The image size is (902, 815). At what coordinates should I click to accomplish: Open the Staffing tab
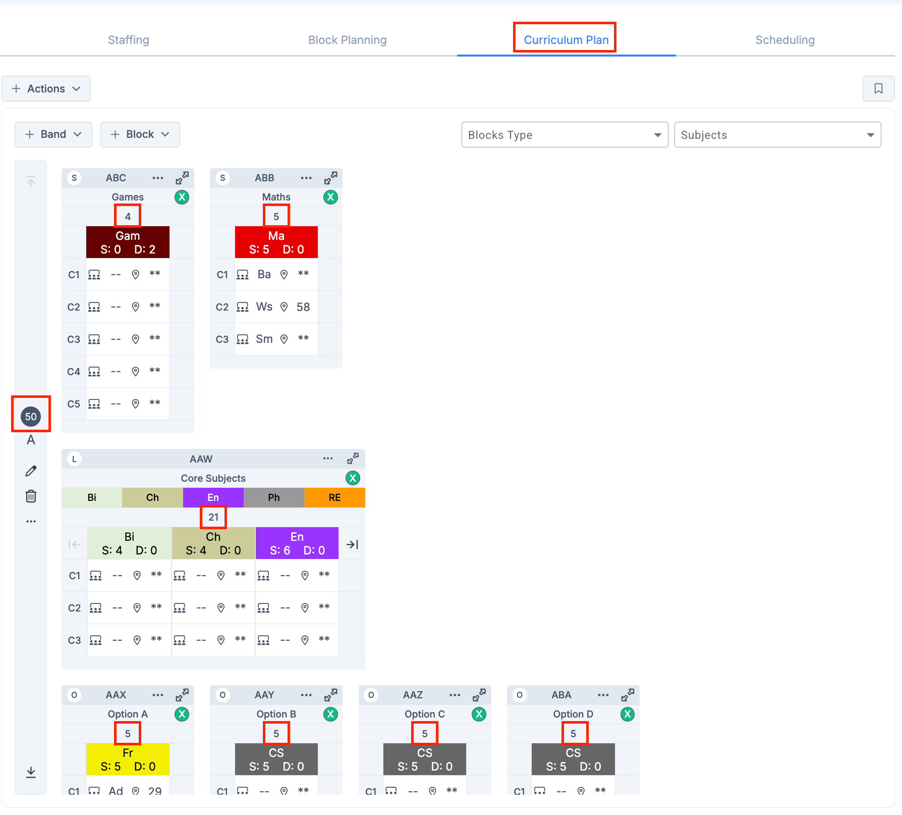(x=128, y=40)
